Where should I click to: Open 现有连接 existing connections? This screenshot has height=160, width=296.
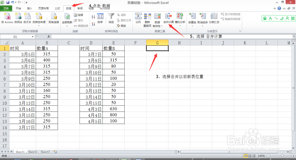click(x=54, y=18)
